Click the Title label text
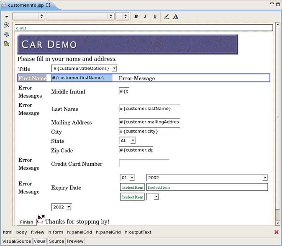The width and height of the screenshot is (282, 246). (x=24, y=69)
